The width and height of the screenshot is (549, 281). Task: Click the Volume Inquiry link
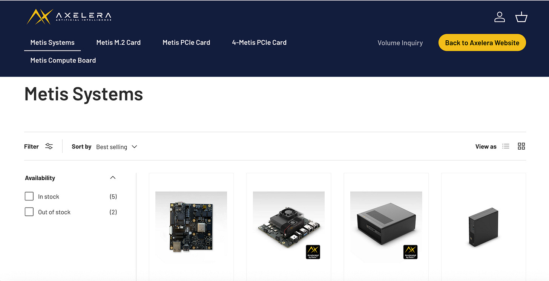(400, 43)
